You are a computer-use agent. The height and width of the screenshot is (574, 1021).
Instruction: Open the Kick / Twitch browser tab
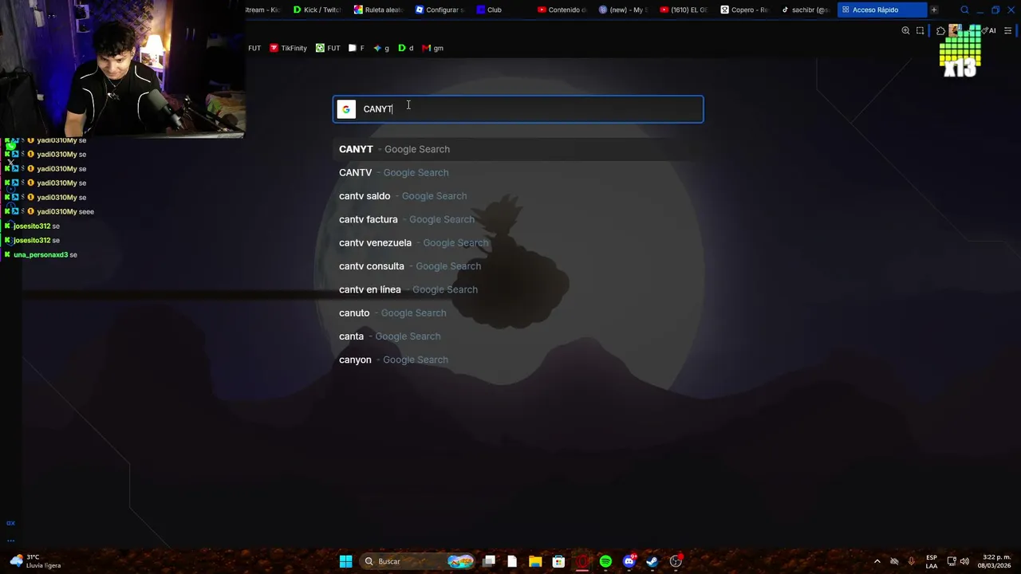(x=317, y=10)
